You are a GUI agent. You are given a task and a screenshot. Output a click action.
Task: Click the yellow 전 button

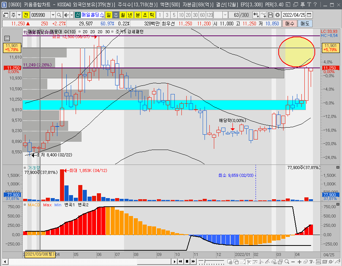pyautogui.click(x=26, y=15)
